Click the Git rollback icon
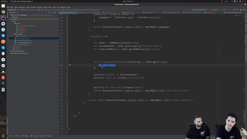247x139 pixels. (237, 10)
